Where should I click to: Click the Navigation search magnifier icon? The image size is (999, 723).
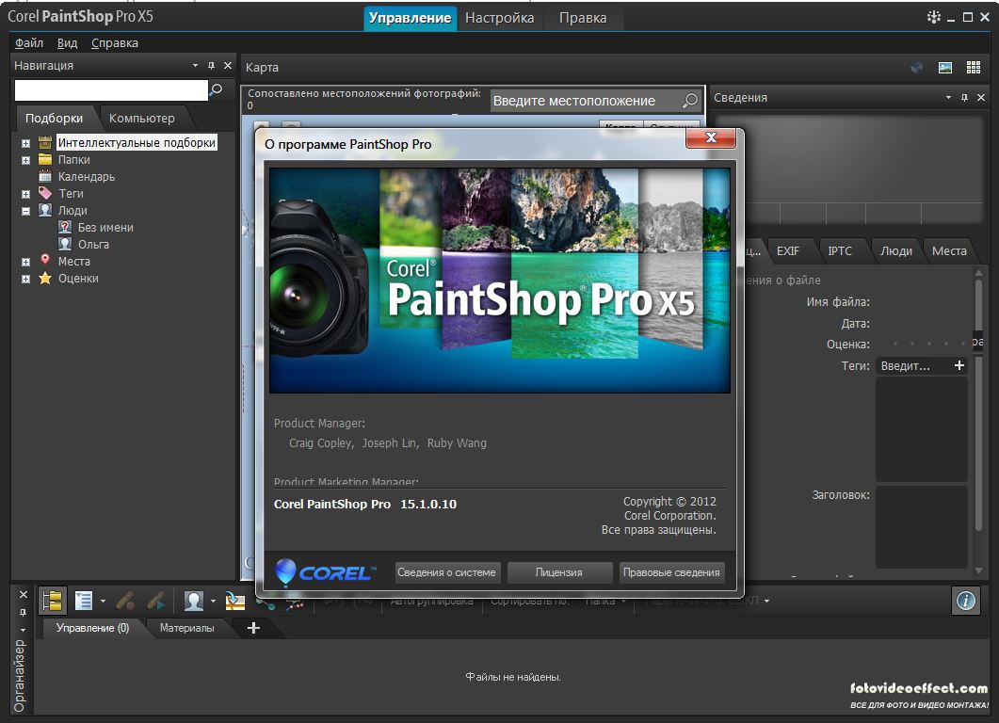pos(217,89)
